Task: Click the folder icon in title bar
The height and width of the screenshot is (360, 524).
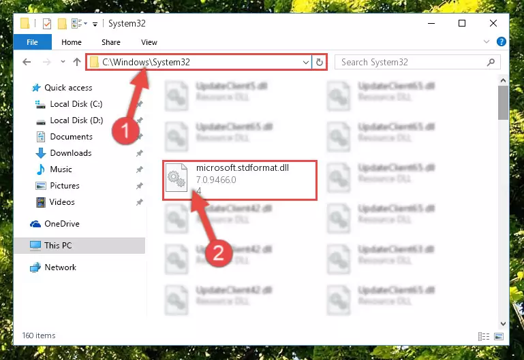Action: (x=25, y=23)
